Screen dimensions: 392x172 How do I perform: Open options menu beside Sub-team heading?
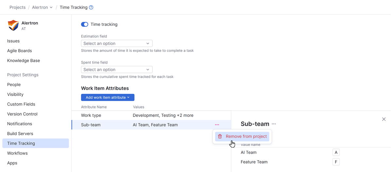pos(274,124)
